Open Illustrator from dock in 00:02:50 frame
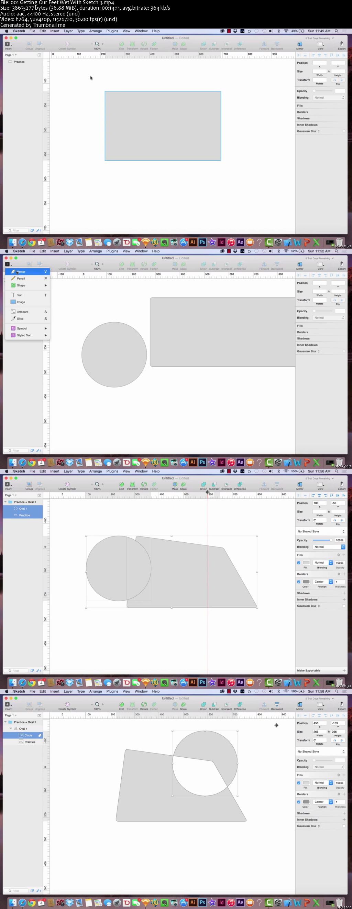This screenshot has height=909, width=352. pyautogui.click(x=192, y=242)
